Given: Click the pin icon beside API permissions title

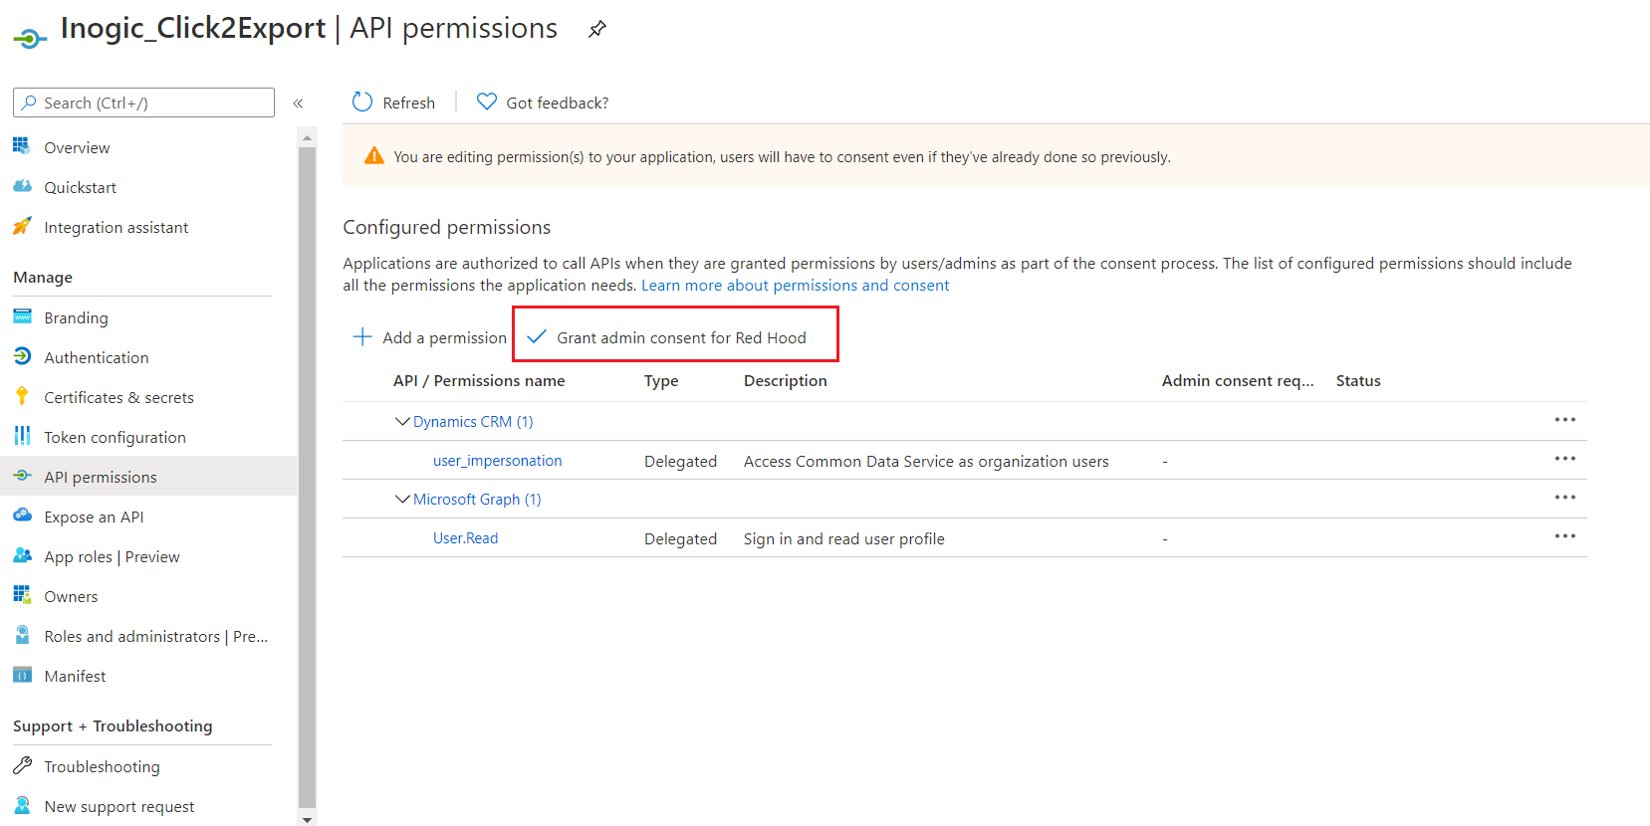Looking at the screenshot, I should pyautogui.click(x=596, y=29).
